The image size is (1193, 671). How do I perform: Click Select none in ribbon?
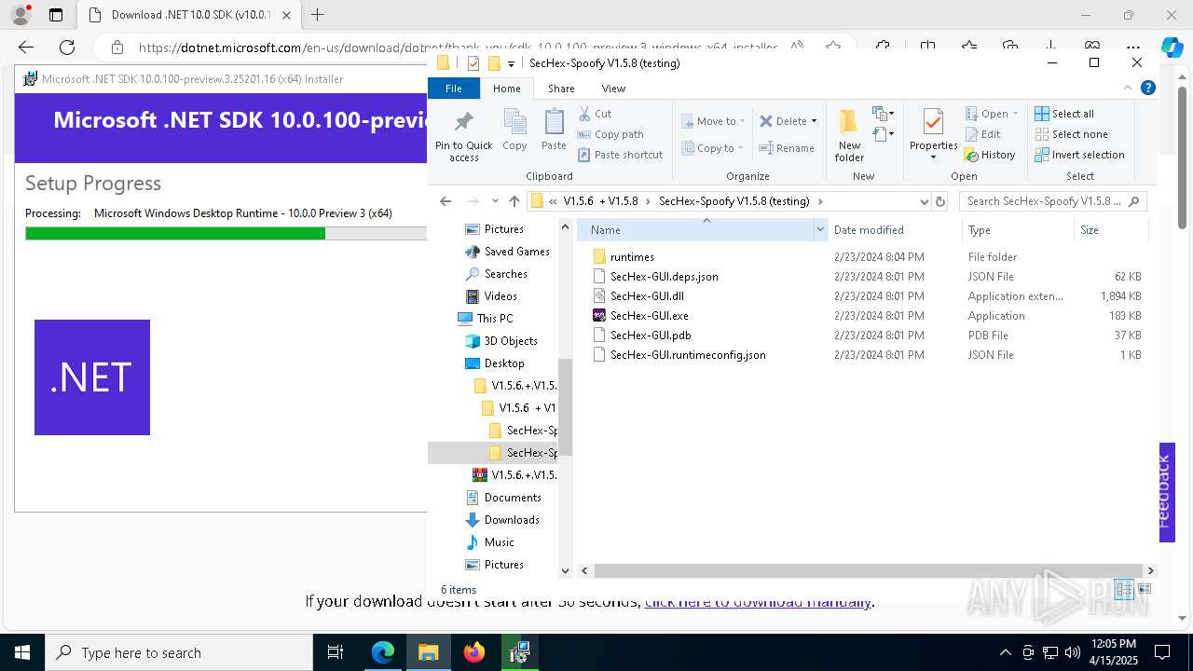point(1071,134)
